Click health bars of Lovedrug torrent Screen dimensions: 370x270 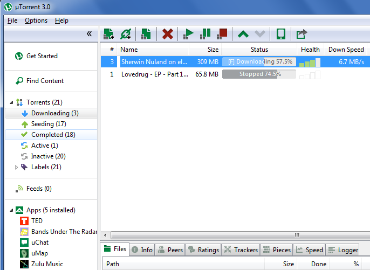click(310, 75)
